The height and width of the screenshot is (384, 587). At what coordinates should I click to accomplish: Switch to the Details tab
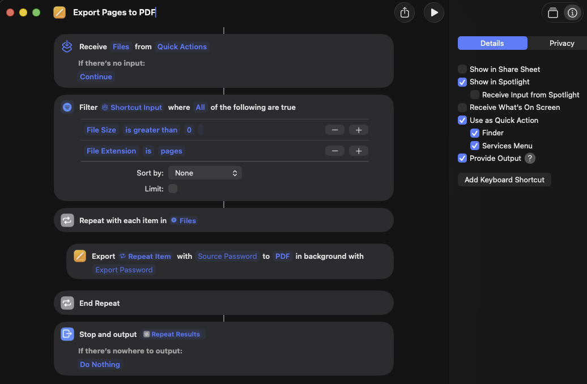coord(492,43)
